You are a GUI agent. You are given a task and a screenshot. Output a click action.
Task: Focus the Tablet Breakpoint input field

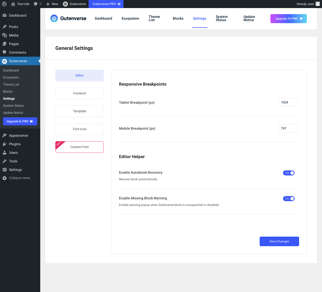[x=289, y=102]
